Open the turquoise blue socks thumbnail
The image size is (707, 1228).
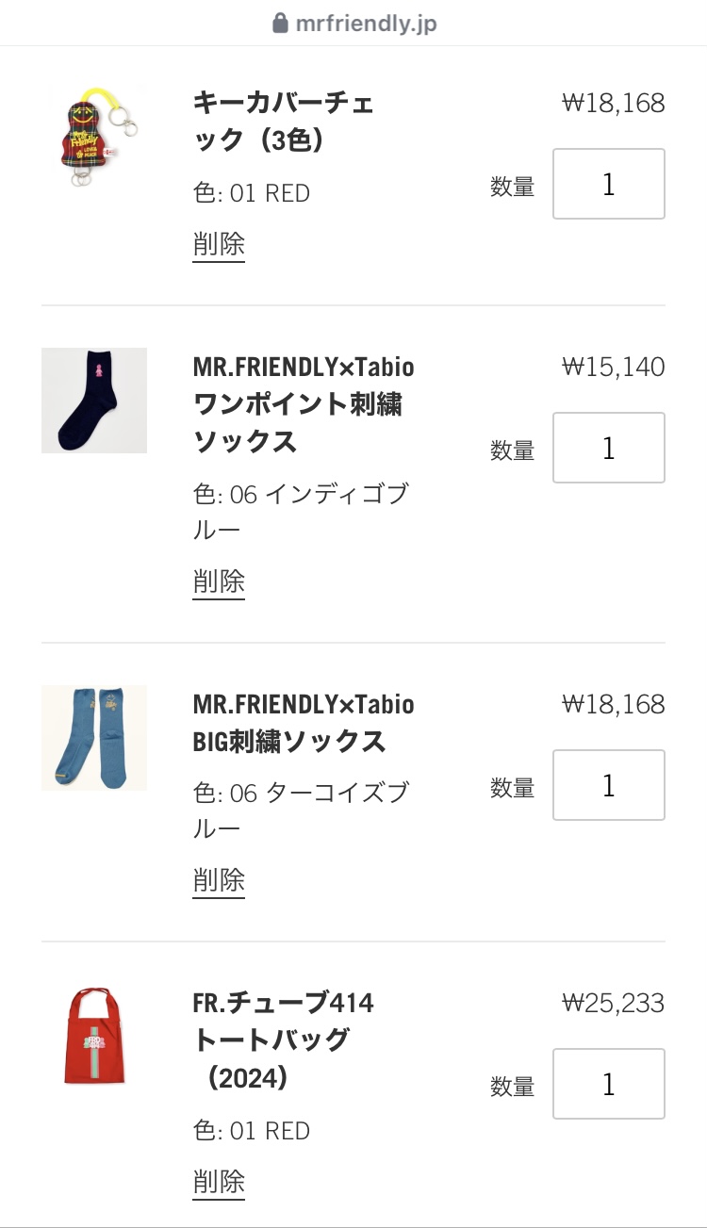coord(93,737)
